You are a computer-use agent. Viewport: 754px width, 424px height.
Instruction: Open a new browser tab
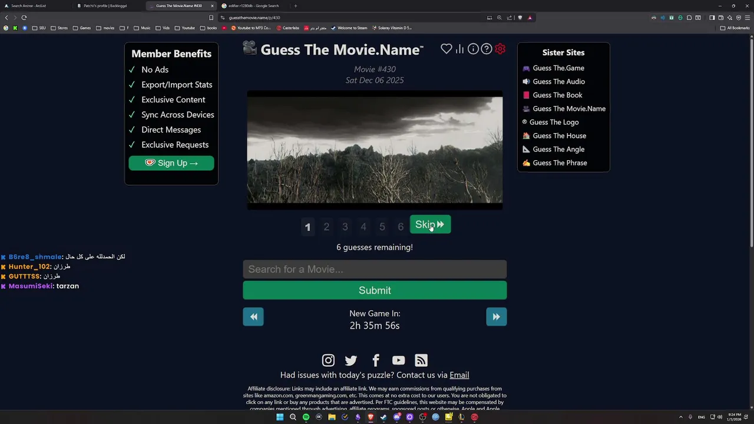click(296, 6)
